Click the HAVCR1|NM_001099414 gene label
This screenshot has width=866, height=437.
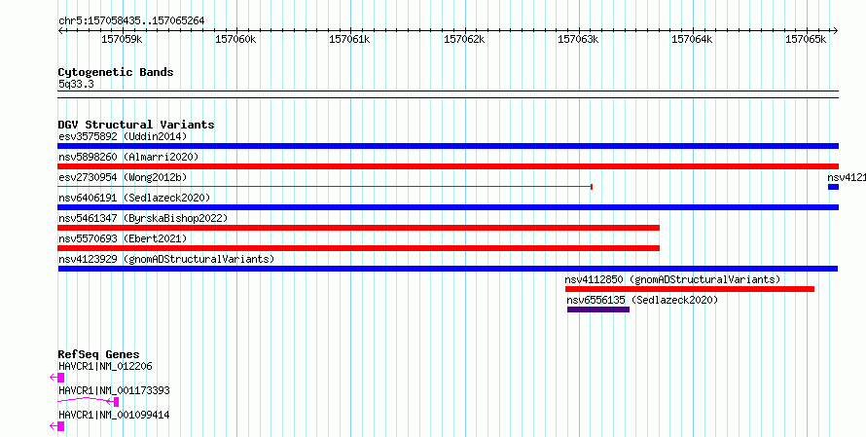[114, 415]
